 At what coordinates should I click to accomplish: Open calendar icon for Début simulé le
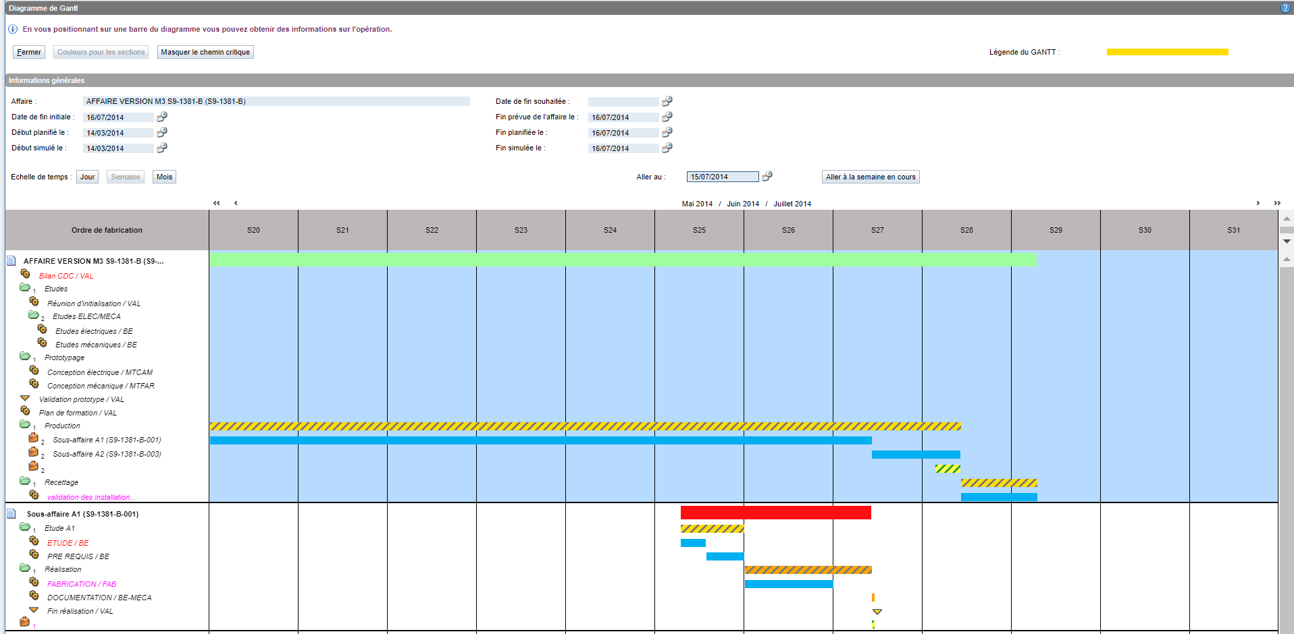click(x=162, y=148)
